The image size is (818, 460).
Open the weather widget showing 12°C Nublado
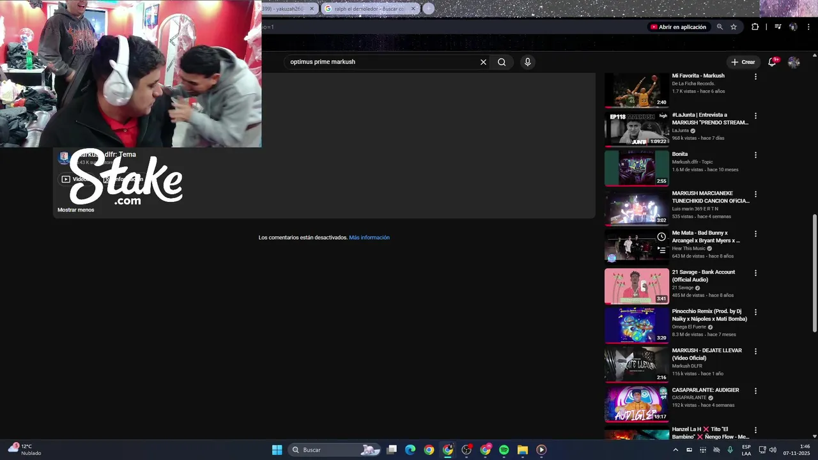click(26, 450)
